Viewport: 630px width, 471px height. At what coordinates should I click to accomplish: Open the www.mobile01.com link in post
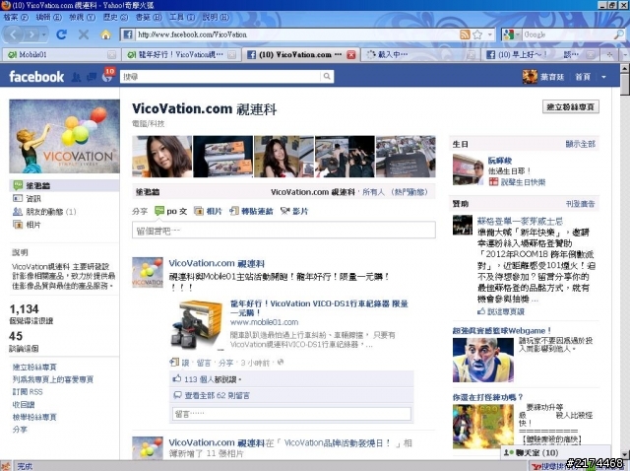tap(264, 322)
